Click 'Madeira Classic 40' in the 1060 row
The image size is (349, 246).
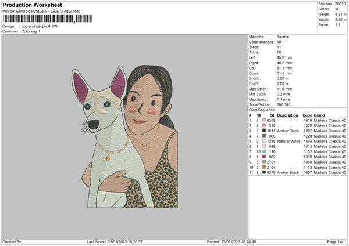[x=330, y=162]
